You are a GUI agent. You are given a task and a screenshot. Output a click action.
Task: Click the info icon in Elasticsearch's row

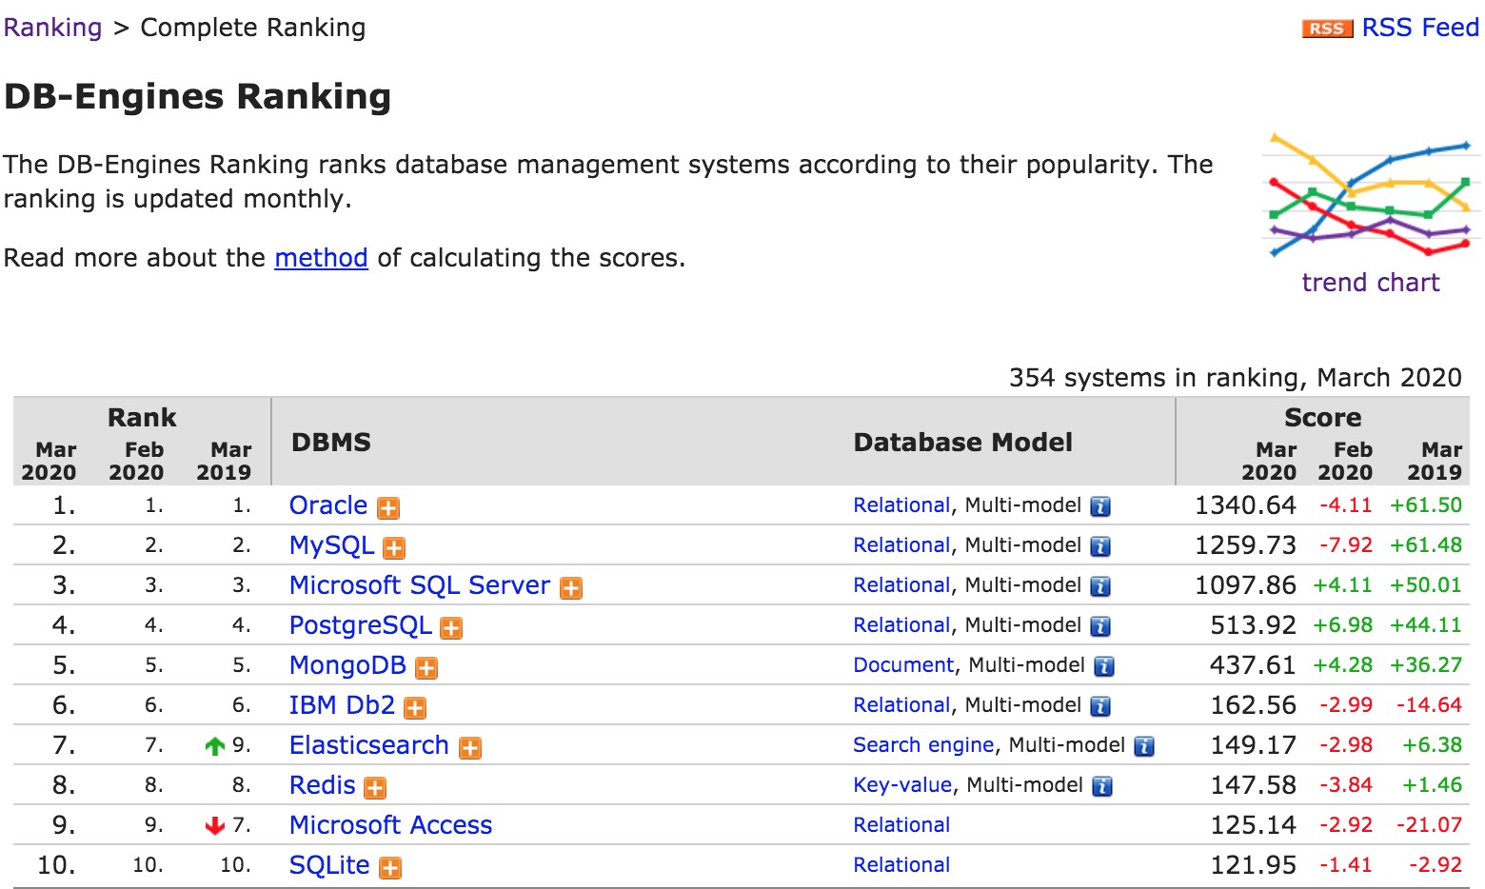1144,746
